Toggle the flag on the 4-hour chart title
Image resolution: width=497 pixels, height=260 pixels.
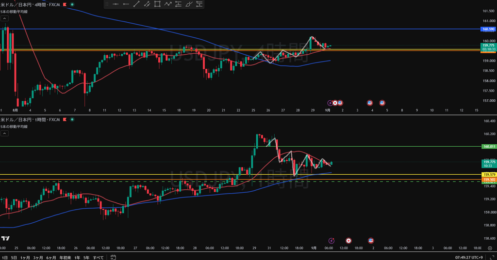(65, 4)
